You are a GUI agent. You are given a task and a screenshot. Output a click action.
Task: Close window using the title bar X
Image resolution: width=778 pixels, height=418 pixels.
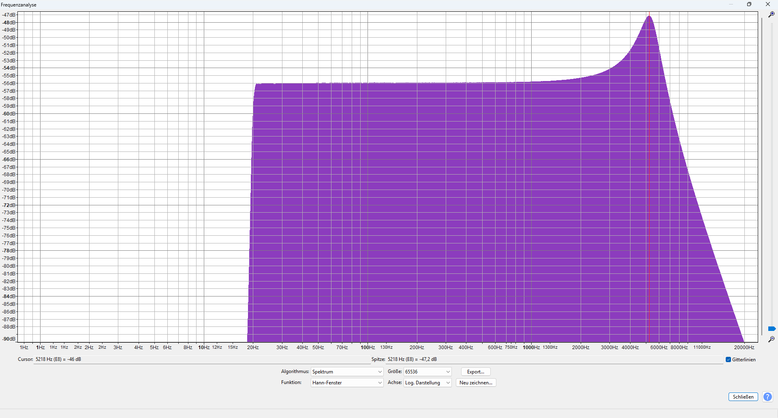coord(767,4)
